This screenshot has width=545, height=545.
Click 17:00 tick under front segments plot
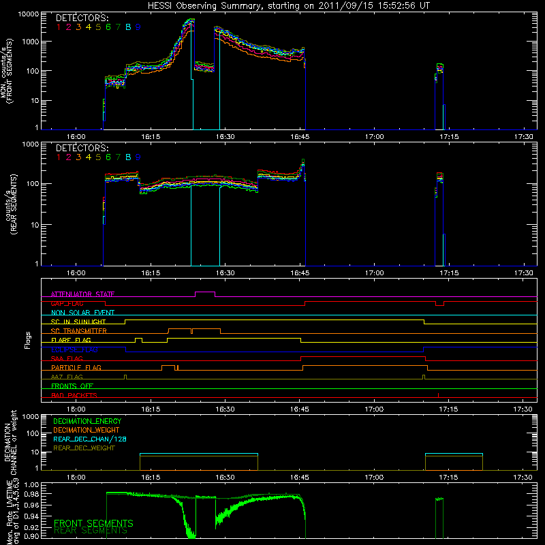(x=374, y=137)
